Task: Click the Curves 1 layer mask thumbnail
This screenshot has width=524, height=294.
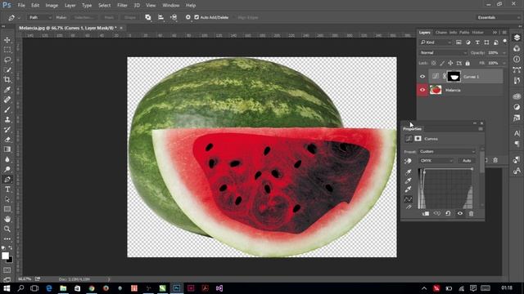Action: (x=454, y=77)
